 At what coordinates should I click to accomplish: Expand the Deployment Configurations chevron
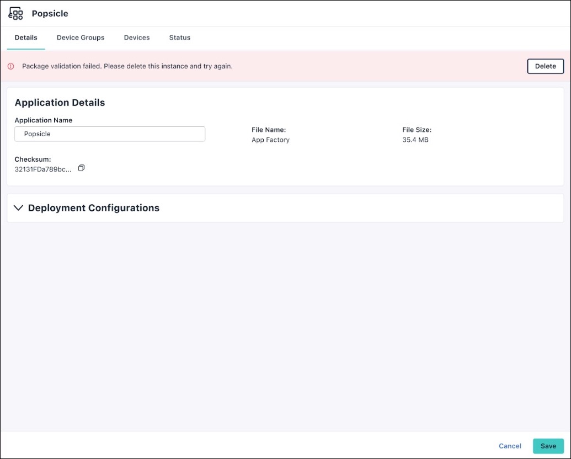18,208
